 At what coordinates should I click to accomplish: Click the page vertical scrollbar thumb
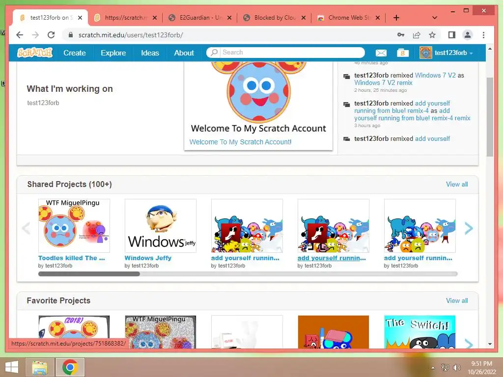(490, 117)
